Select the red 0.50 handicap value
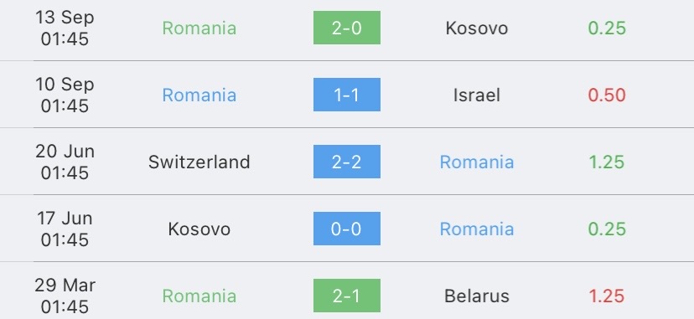Screen dimensions: 694x319 tap(607, 95)
